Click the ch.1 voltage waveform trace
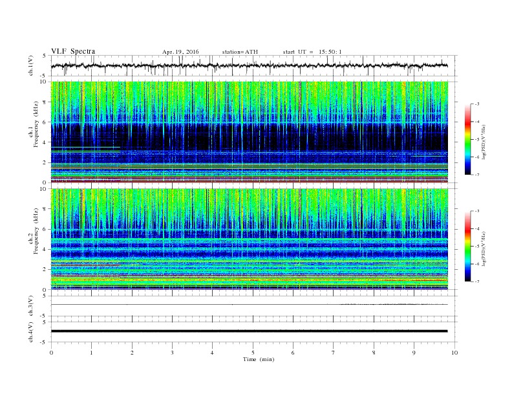The image size is (512, 396). 249,65
